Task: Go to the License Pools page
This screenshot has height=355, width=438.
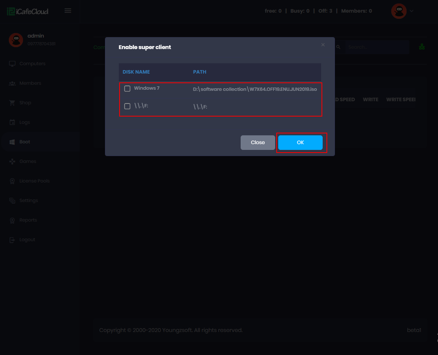Action: click(34, 181)
